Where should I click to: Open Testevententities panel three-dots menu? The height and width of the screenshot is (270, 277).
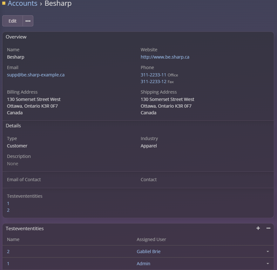pyautogui.click(x=268, y=228)
